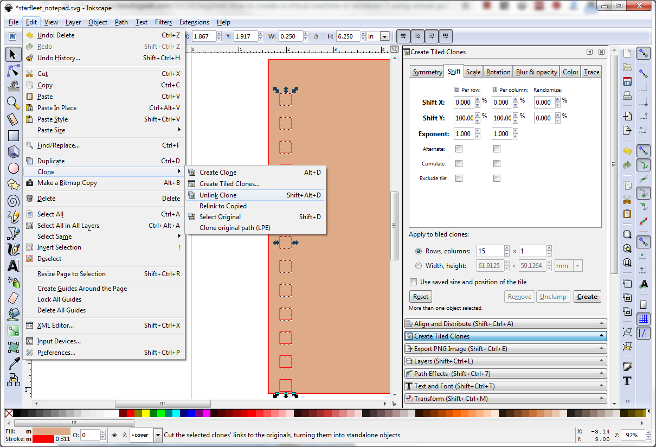Select the Gradient tool
Image resolution: width=656 pixels, height=447 pixels.
pos(14,330)
